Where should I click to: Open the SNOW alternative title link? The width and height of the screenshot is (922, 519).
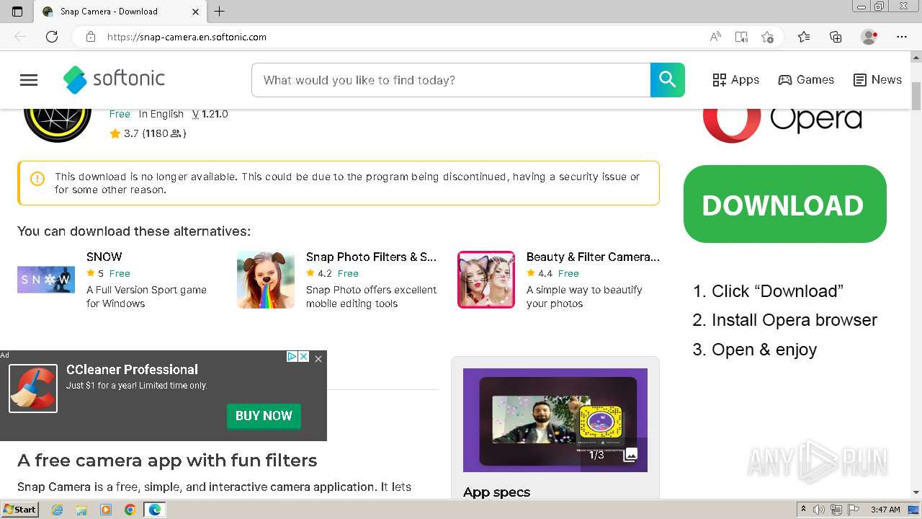pyautogui.click(x=104, y=257)
